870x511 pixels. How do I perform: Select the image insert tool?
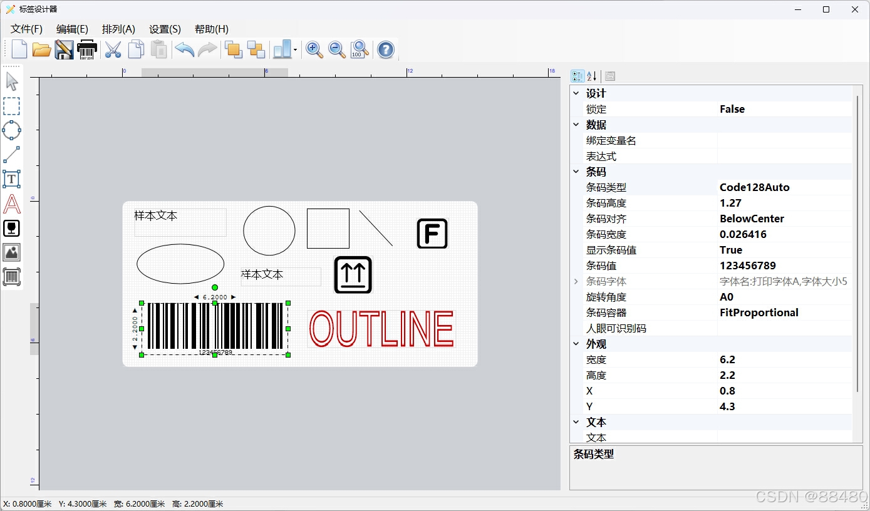(x=12, y=252)
